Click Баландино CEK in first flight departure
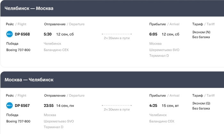The image size is (224, 134). [x=56, y=50]
